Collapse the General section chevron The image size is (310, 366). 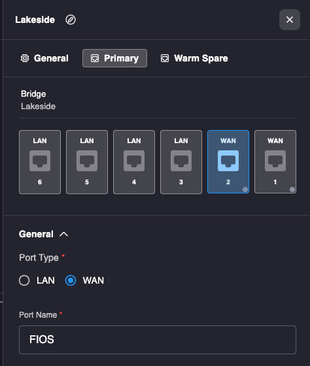coord(64,234)
